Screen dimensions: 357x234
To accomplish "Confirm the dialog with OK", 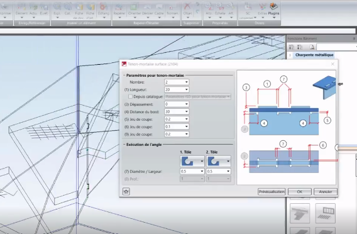I will click(x=300, y=192).
